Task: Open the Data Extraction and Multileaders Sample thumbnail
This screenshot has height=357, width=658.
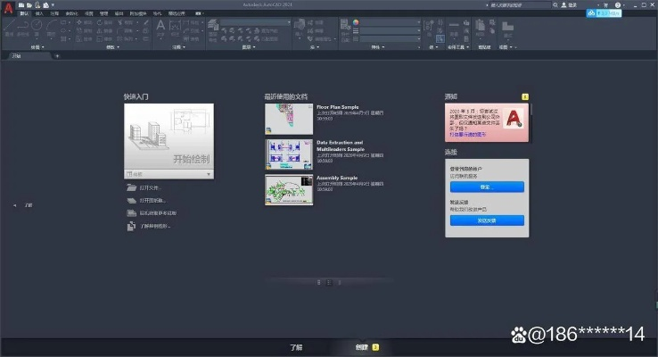Action: 289,154
